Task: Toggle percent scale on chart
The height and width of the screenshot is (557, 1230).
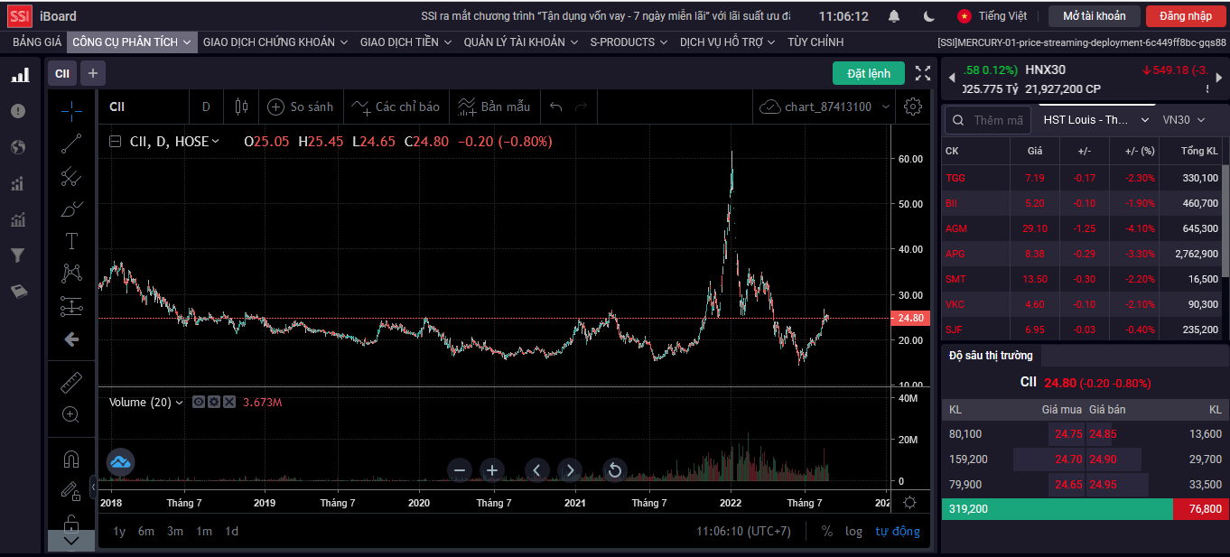Action: [827, 531]
